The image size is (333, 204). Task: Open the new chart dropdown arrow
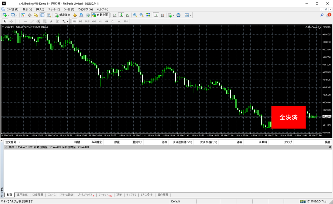coord(8,15)
